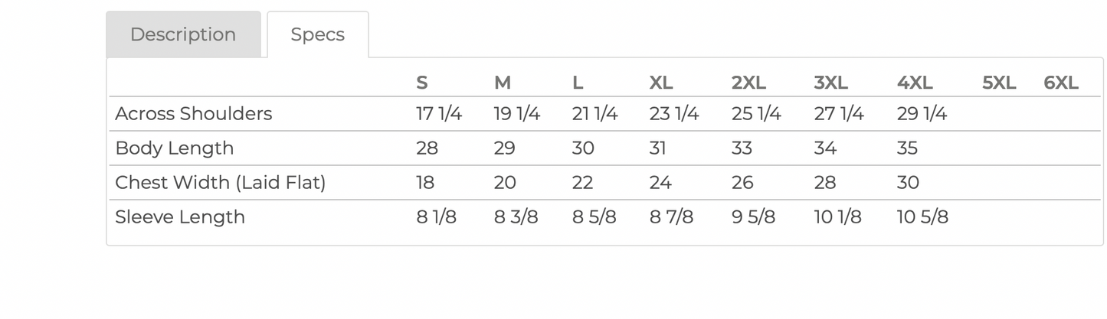Click the Across Shoulders row label
This screenshot has height=319, width=1107.
click(193, 114)
